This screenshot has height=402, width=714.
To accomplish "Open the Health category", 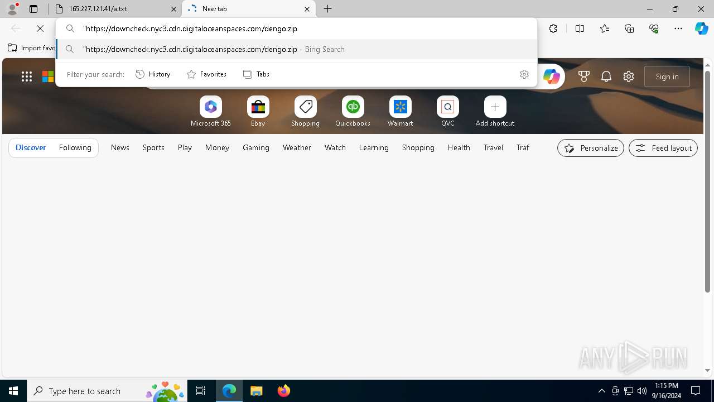I will pyautogui.click(x=459, y=148).
